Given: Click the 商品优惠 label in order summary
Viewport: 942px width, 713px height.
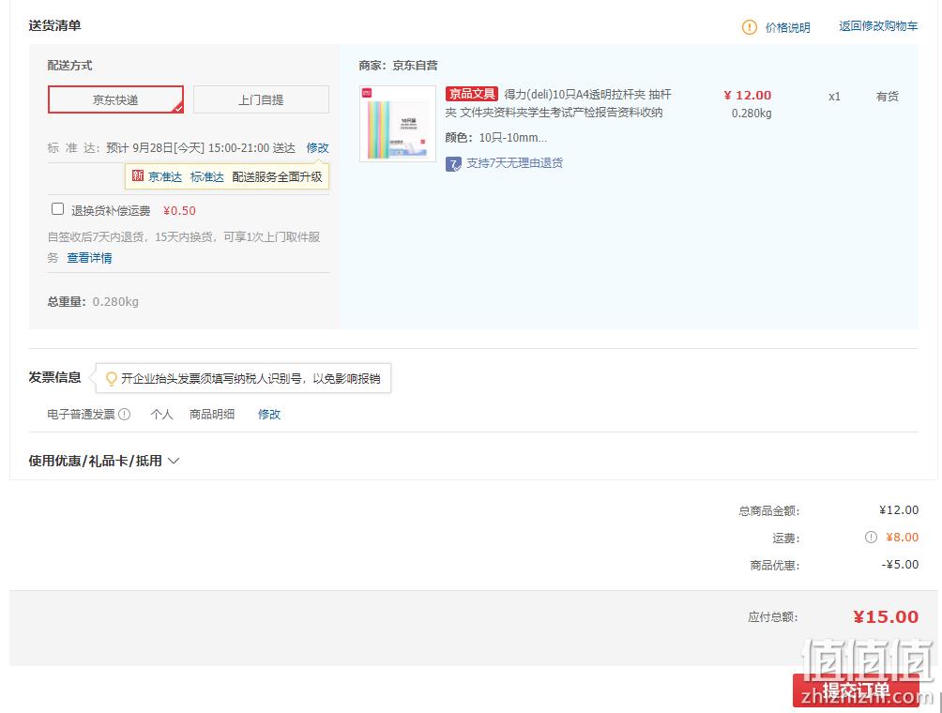Looking at the screenshot, I should click(x=775, y=565).
